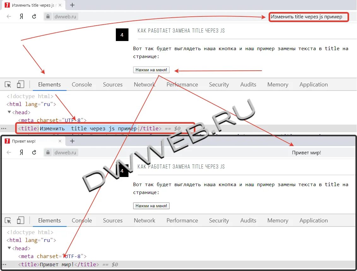Select the 'Изменить title через js' browser tab
Viewport: 357px width, 271px height.
33,5
